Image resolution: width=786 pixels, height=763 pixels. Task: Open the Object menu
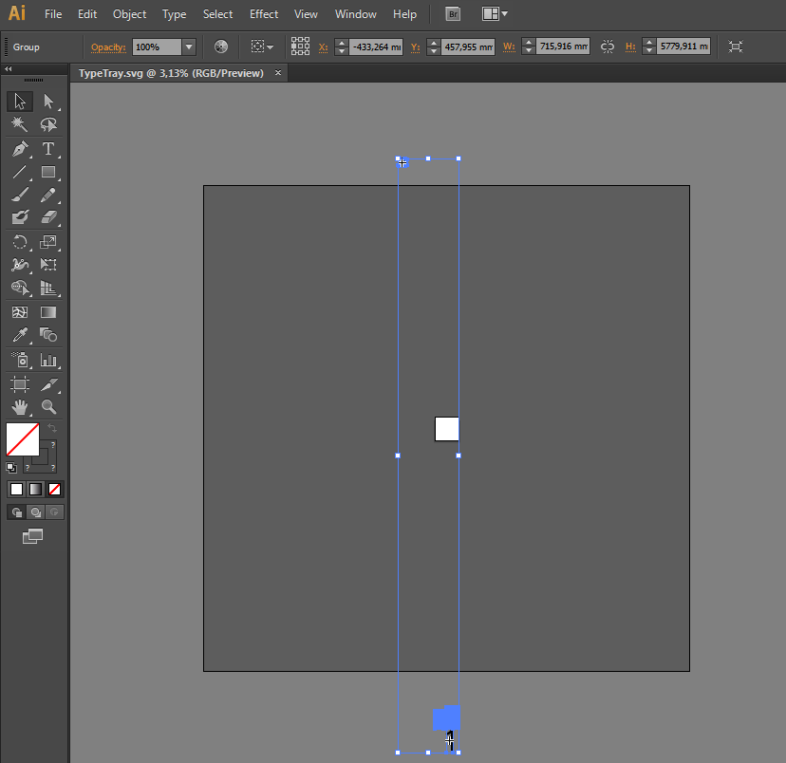tap(129, 14)
